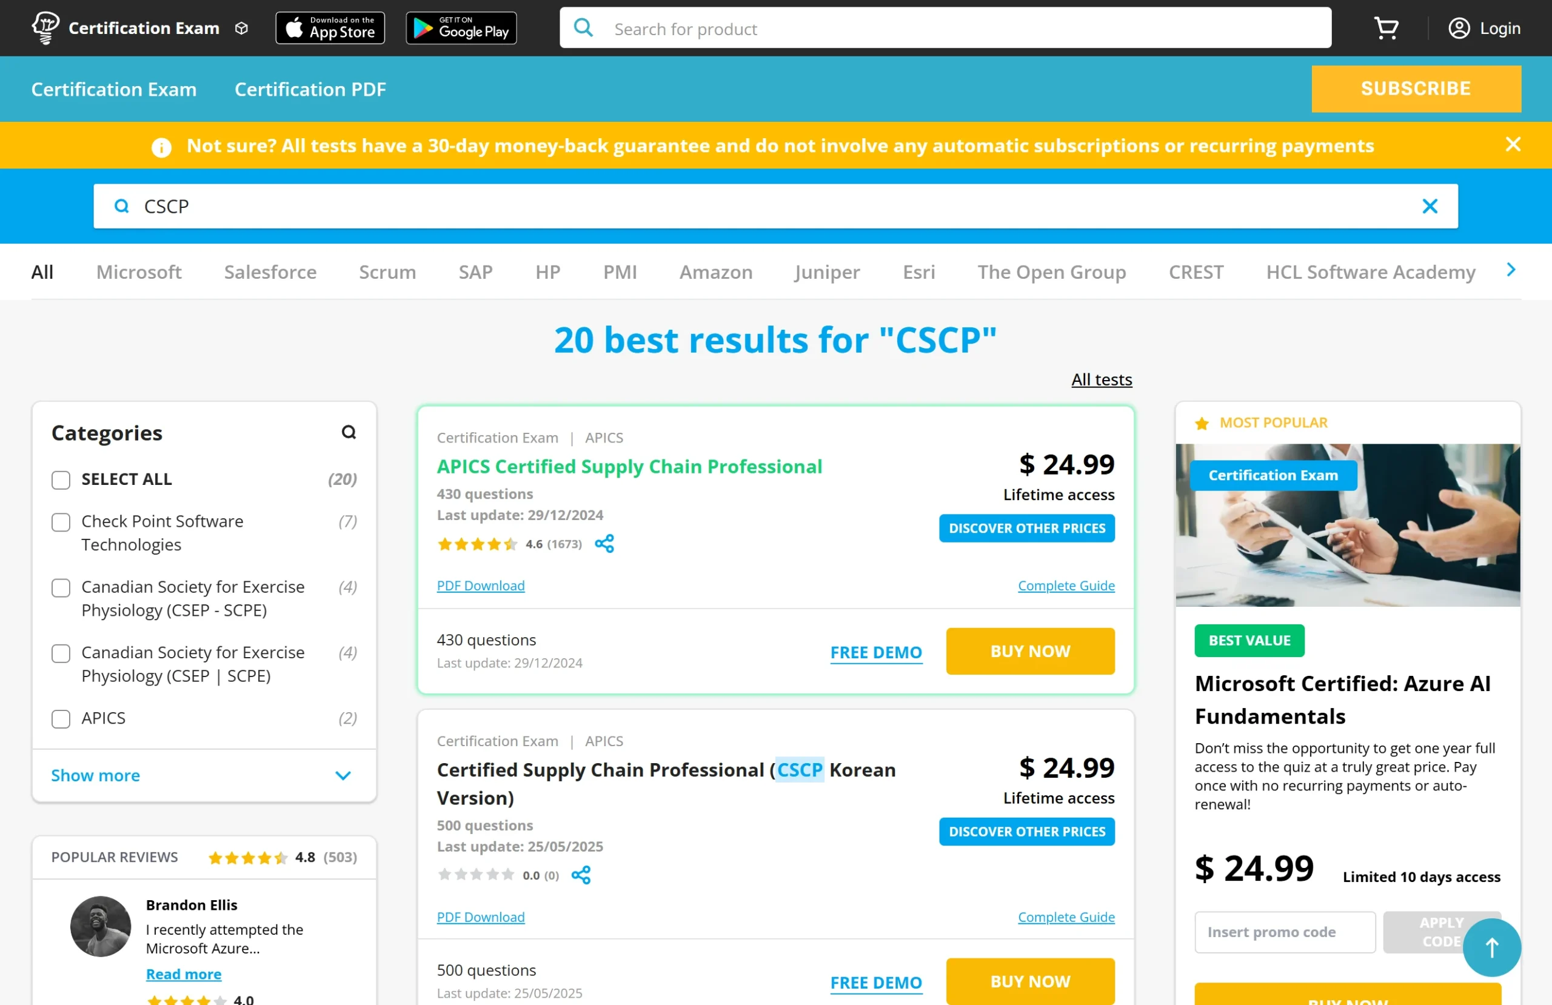Open the Google Play download badge
This screenshot has height=1005, width=1552.
click(461, 28)
